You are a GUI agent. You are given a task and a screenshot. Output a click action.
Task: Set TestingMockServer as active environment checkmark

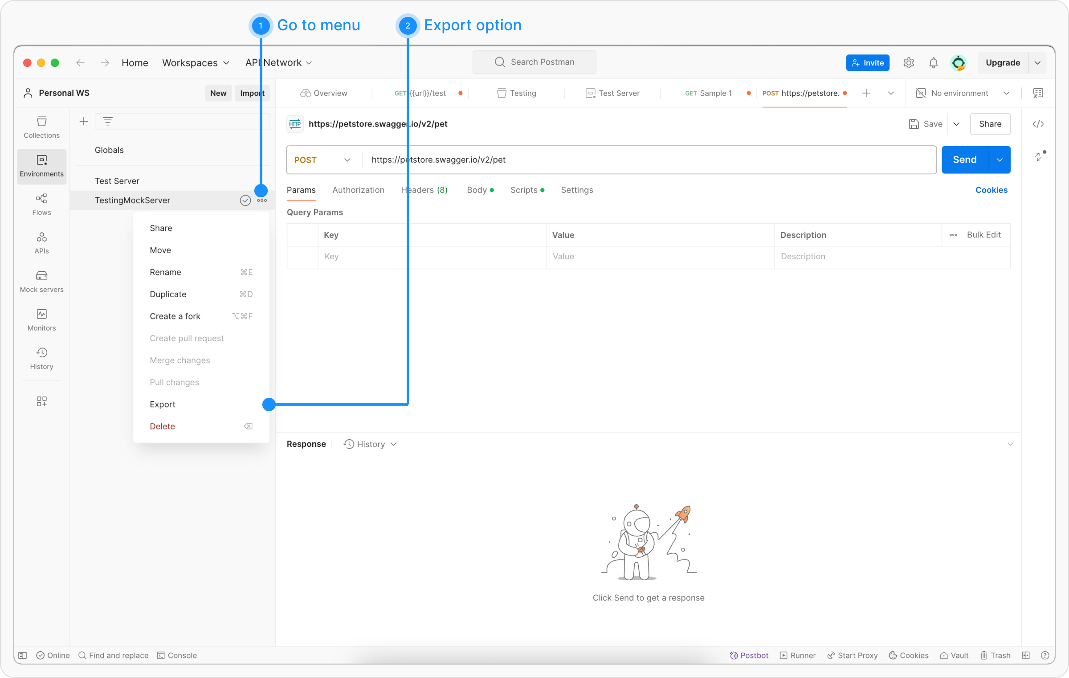coord(245,200)
